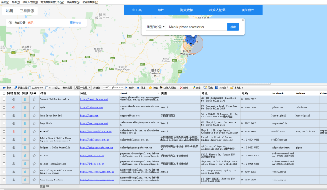Check the Ryda row checkbox
The height and width of the screenshot is (190, 327).
tap(4, 107)
